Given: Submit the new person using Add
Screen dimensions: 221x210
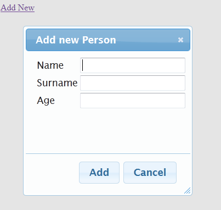Looking at the screenshot, I should (x=99, y=173).
